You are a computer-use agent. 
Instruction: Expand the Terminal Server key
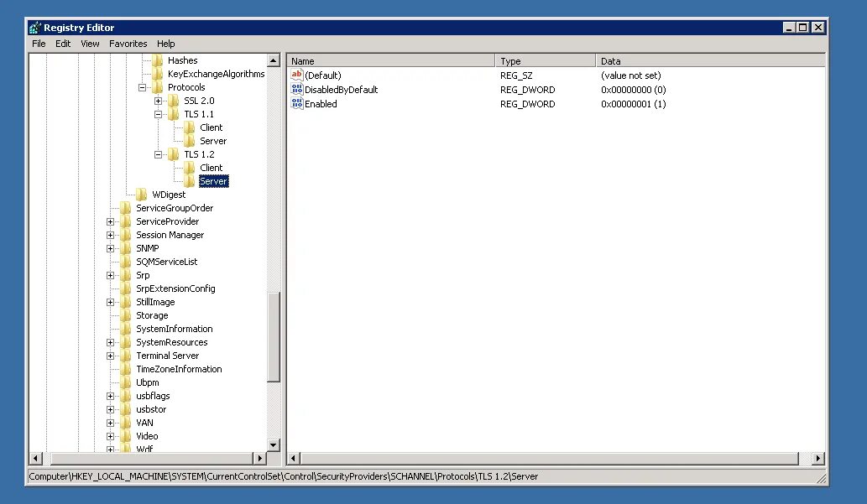point(110,356)
